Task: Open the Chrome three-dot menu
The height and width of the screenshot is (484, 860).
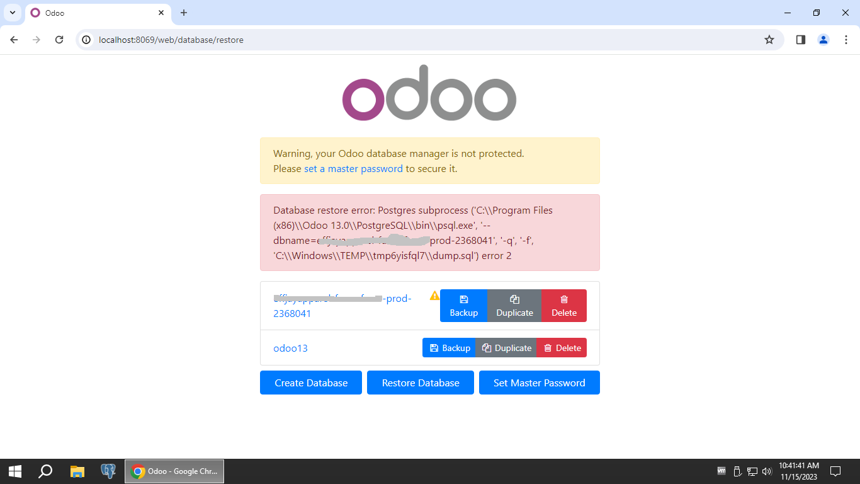Action: point(846,40)
